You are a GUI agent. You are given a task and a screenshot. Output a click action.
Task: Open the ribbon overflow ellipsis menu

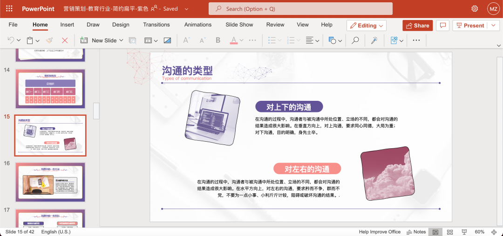tap(416, 40)
